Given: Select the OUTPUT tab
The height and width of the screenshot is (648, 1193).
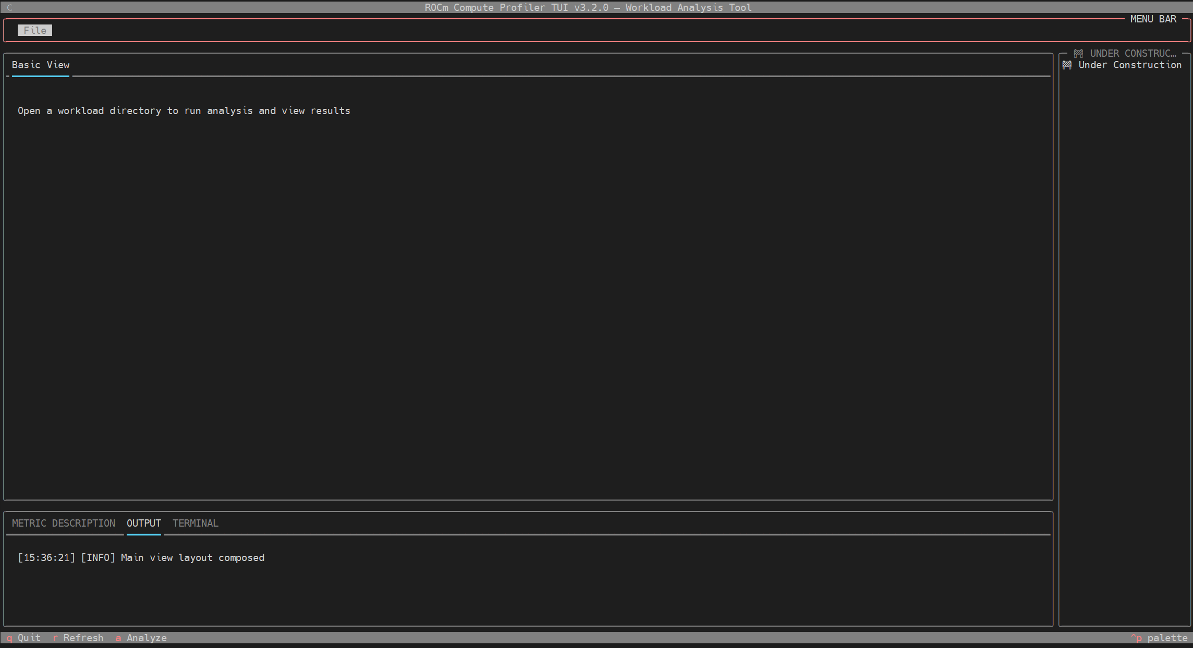Looking at the screenshot, I should tap(144, 523).
